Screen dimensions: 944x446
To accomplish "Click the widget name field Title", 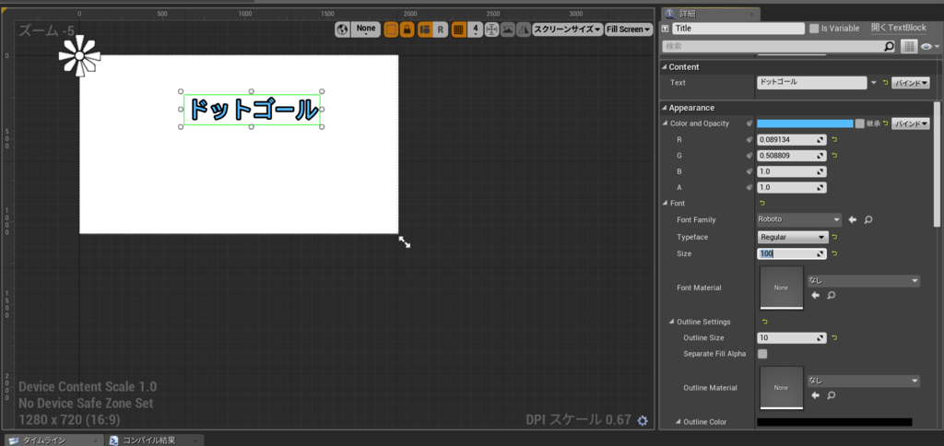I will (x=738, y=29).
